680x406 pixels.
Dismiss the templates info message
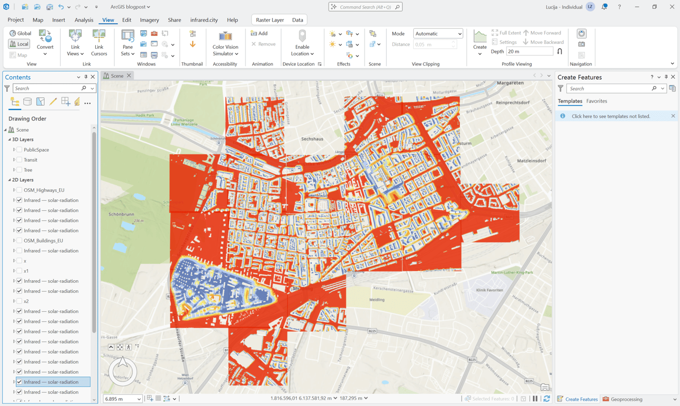point(673,116)
